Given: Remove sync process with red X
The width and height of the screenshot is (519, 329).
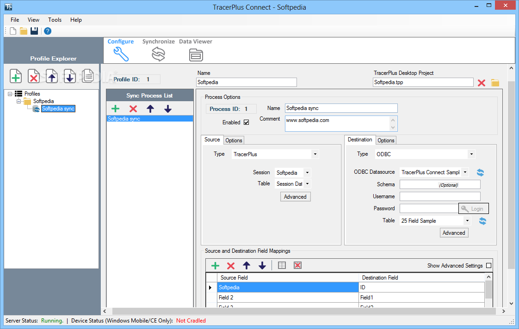Looking at the screenshot, I should [133, 109].
